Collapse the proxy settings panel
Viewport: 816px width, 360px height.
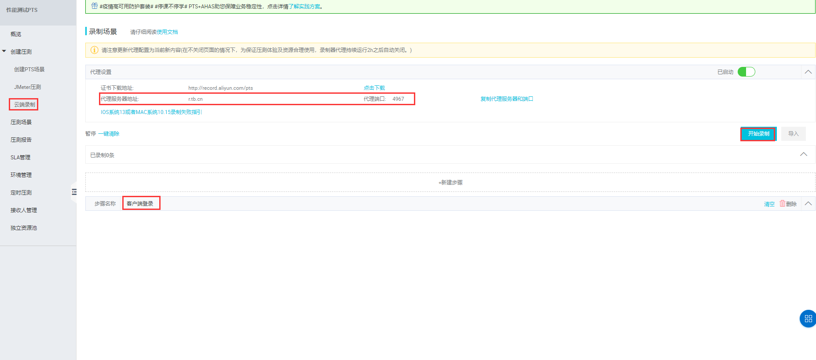[808, 72]
